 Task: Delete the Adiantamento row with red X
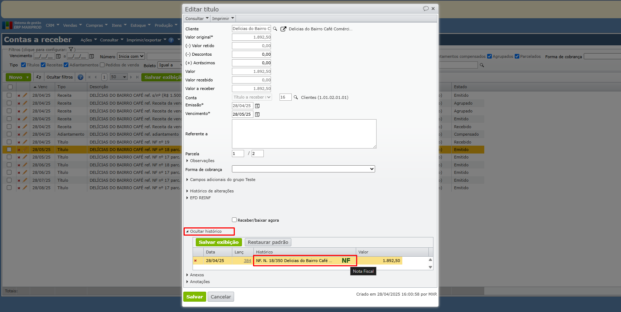(x=19, y=135)
